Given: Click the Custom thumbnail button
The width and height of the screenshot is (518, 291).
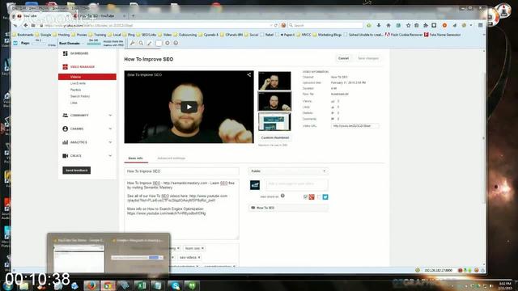Looking at the screenshot, I should [275, 137].
